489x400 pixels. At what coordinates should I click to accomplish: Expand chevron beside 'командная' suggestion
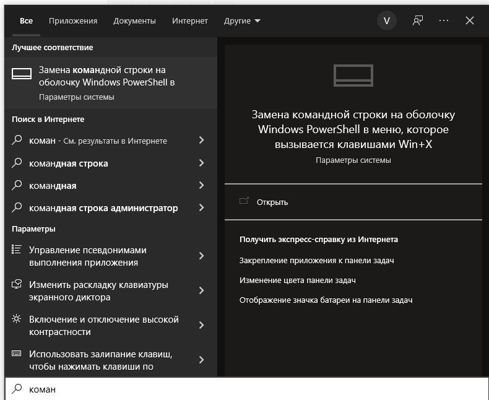pos(201,185)
